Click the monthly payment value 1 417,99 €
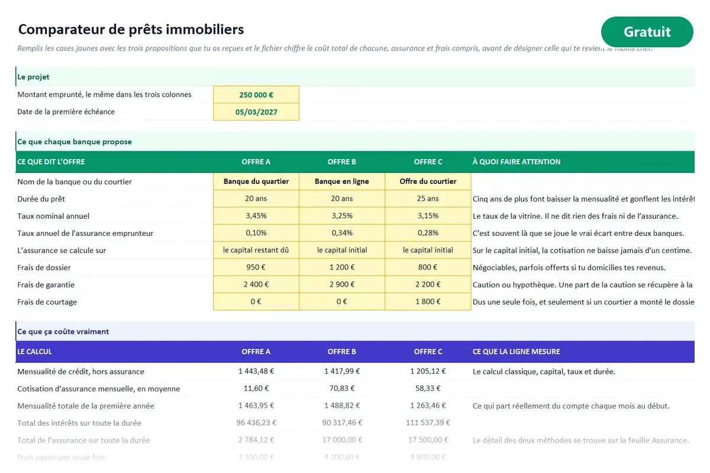Screen dimensions: 710x473 (x=342, y=372)
